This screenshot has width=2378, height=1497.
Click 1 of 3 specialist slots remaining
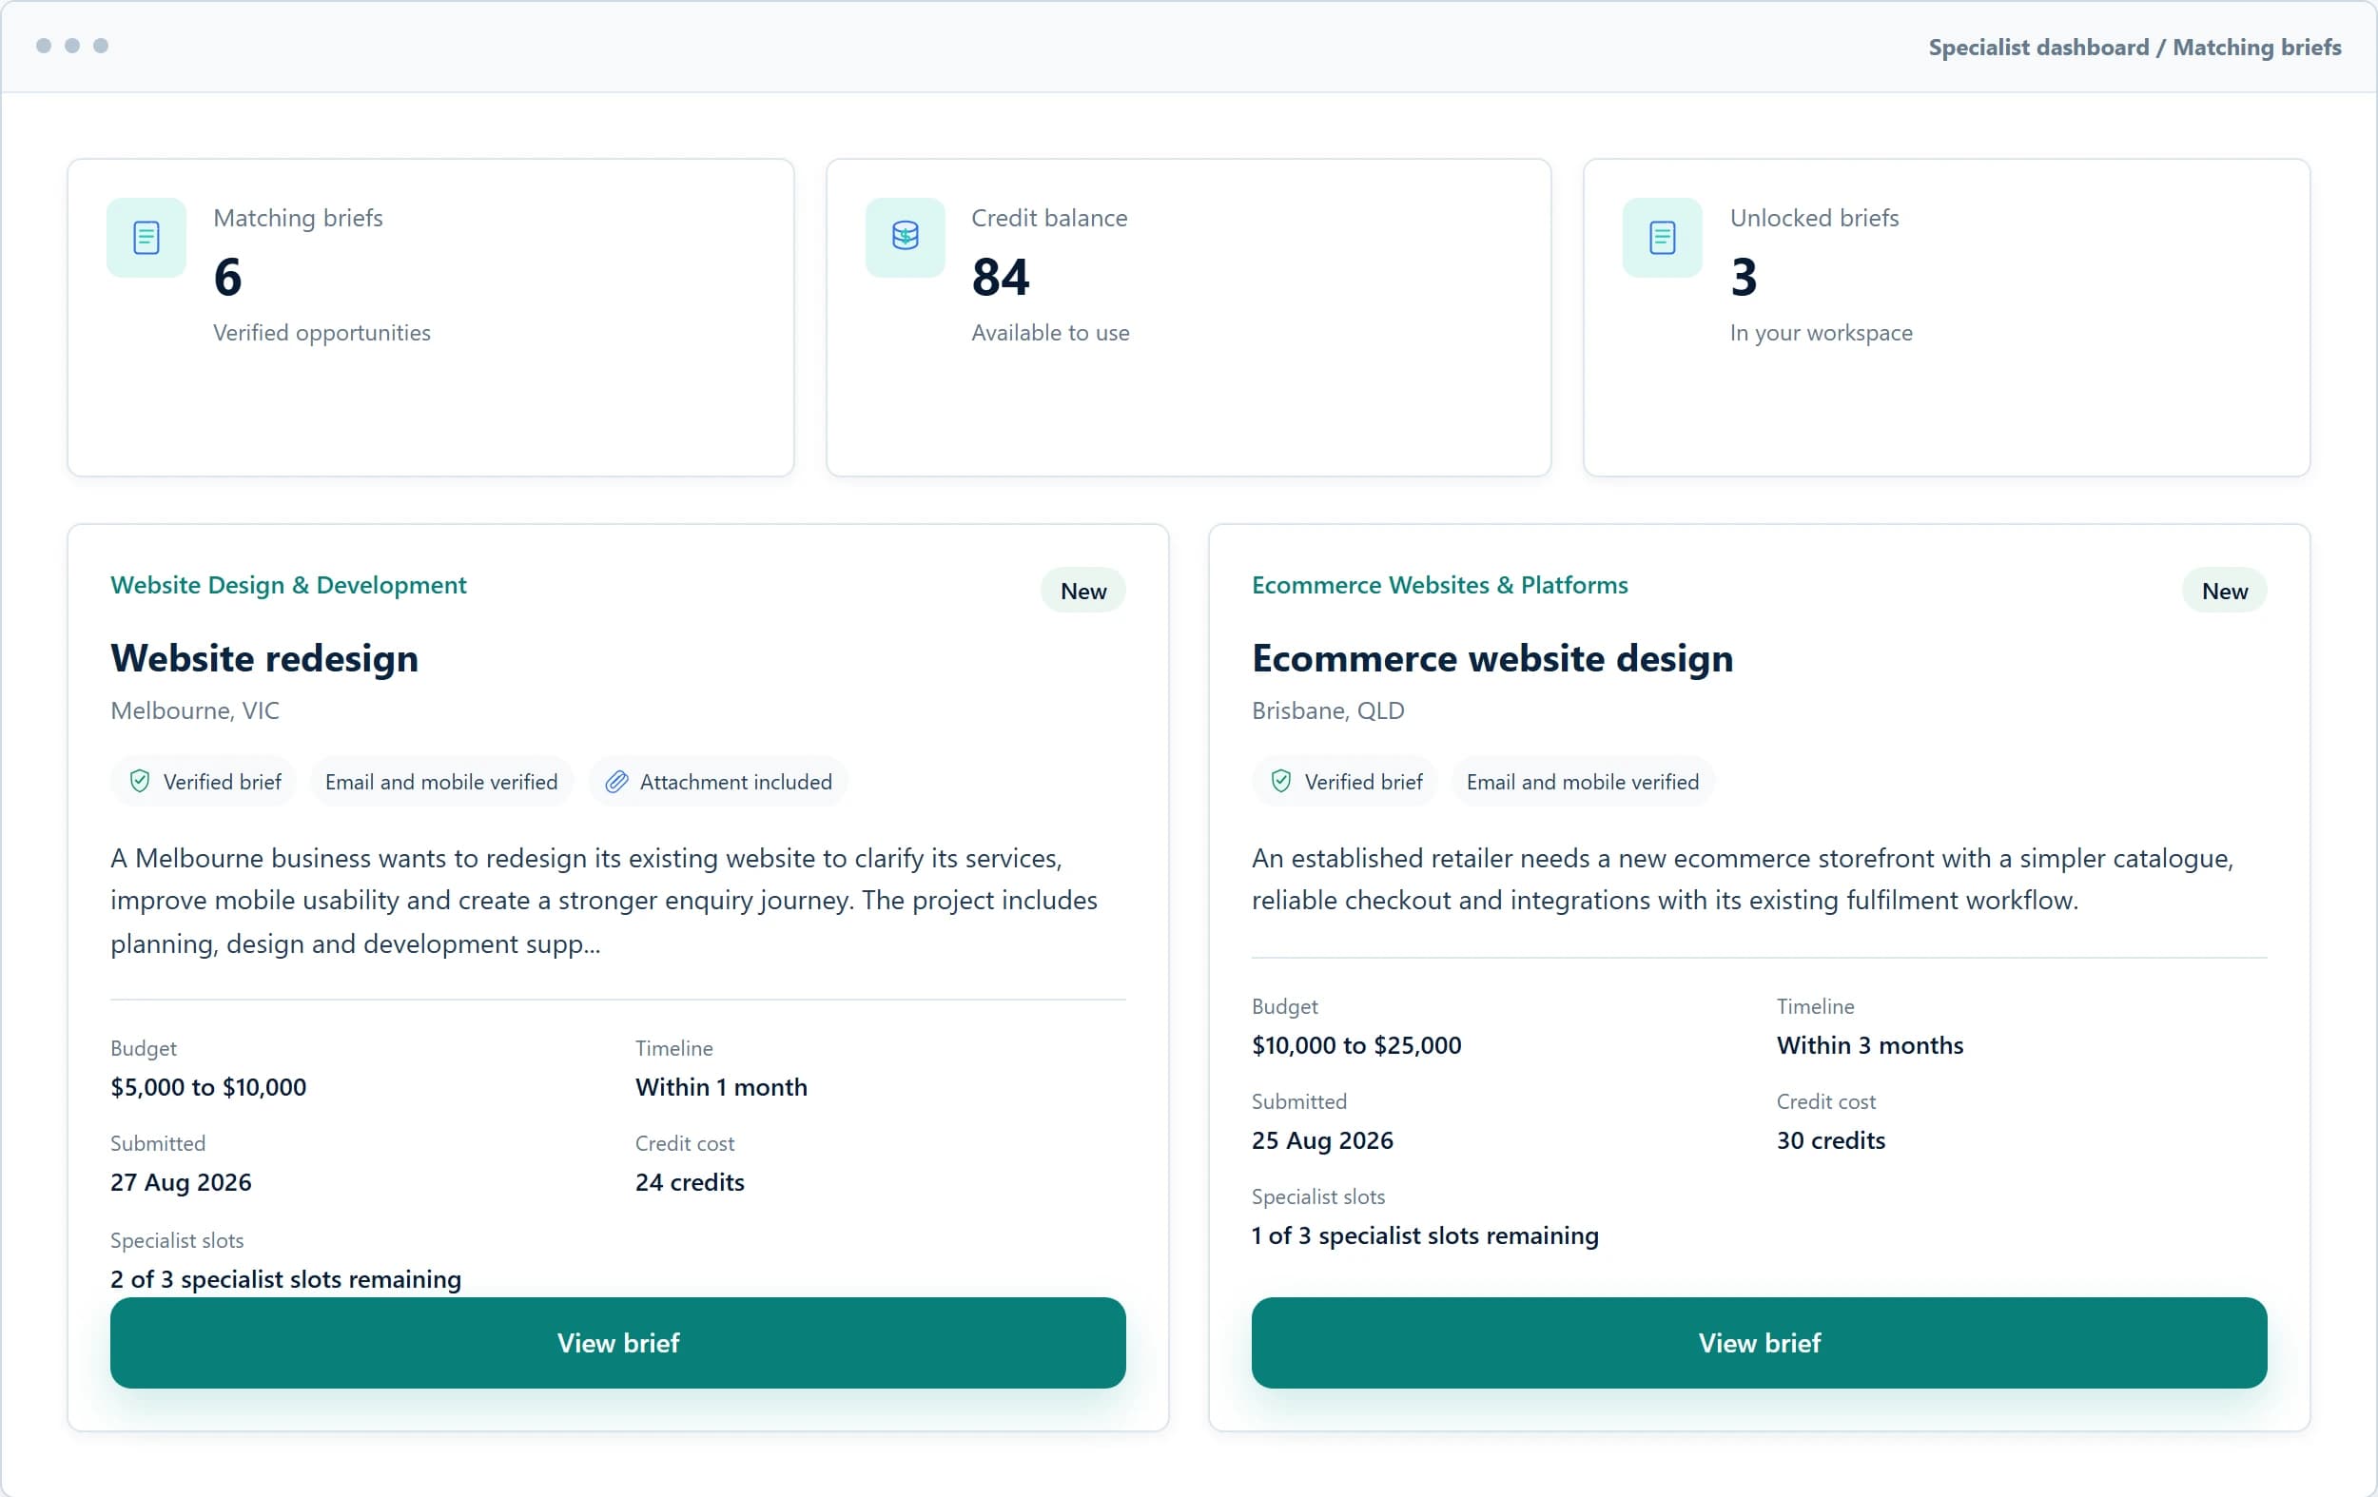coord(1424,1235)
